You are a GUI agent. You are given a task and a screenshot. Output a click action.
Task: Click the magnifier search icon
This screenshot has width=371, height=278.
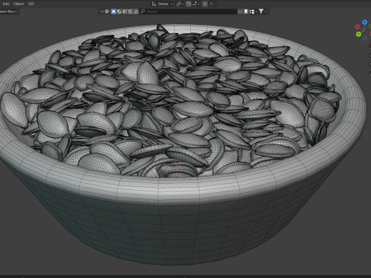[143, 12]
